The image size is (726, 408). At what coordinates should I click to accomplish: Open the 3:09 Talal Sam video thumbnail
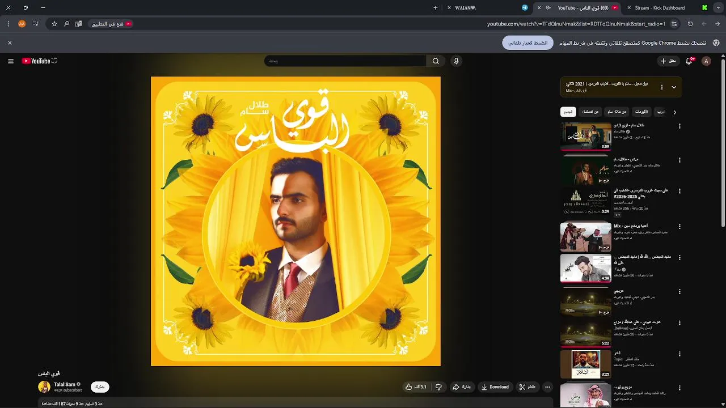586,136
